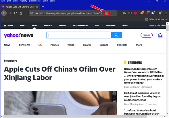169x118 pixels.
Task: Select Podcasts section link
Action: coord(122,45)
